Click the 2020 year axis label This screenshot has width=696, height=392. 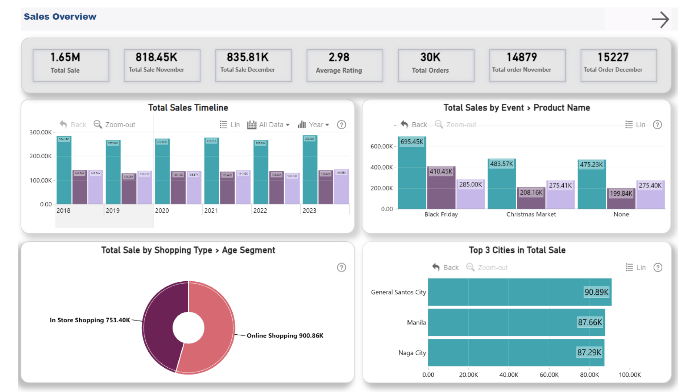coord(162,211)
